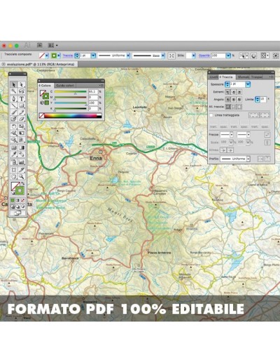Select the Column Graph tool

[x=21, y=162]
